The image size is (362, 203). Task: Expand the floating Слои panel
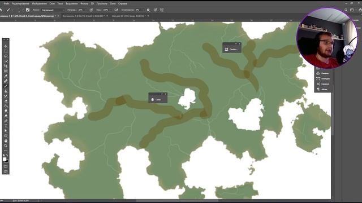click(158, 99)
